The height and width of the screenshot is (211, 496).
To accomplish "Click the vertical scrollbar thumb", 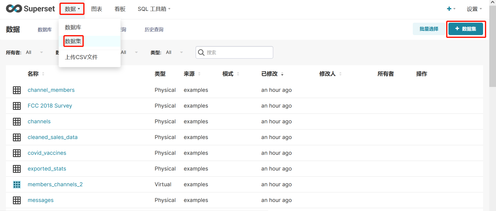I will pos(493,46).
